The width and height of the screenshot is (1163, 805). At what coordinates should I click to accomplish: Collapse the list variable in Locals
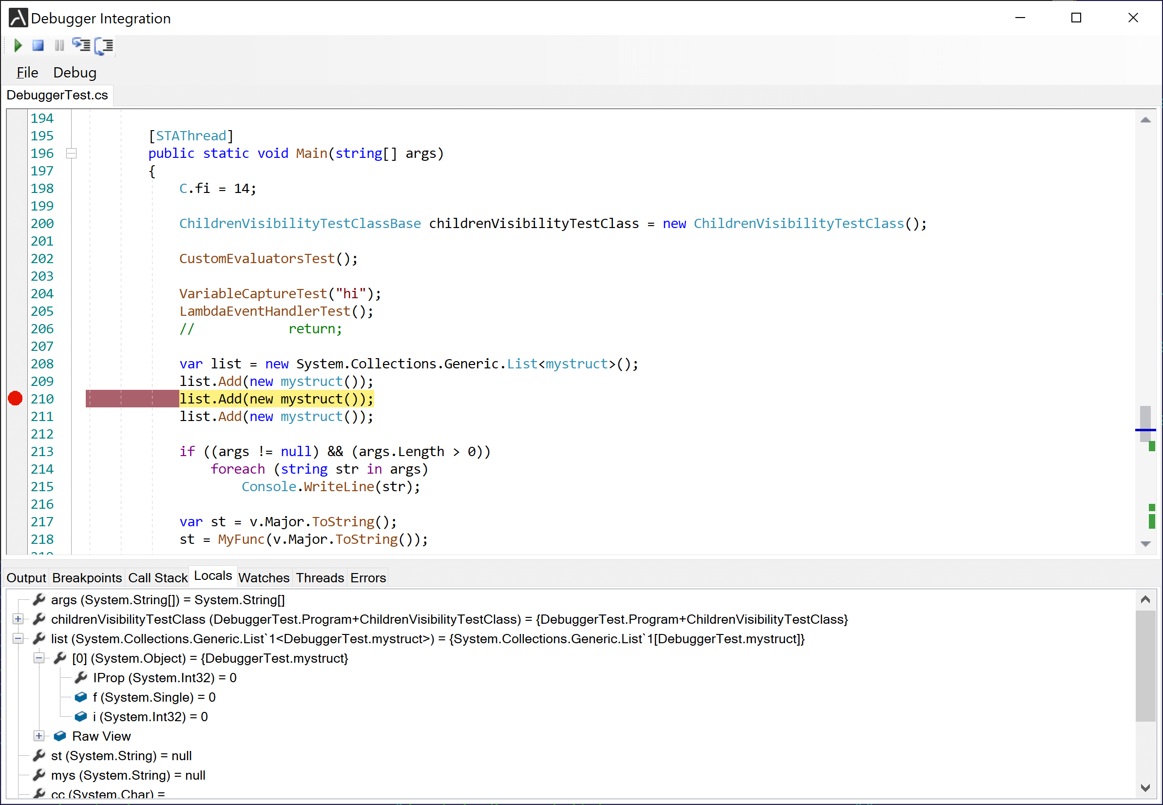tap(18, 638)
